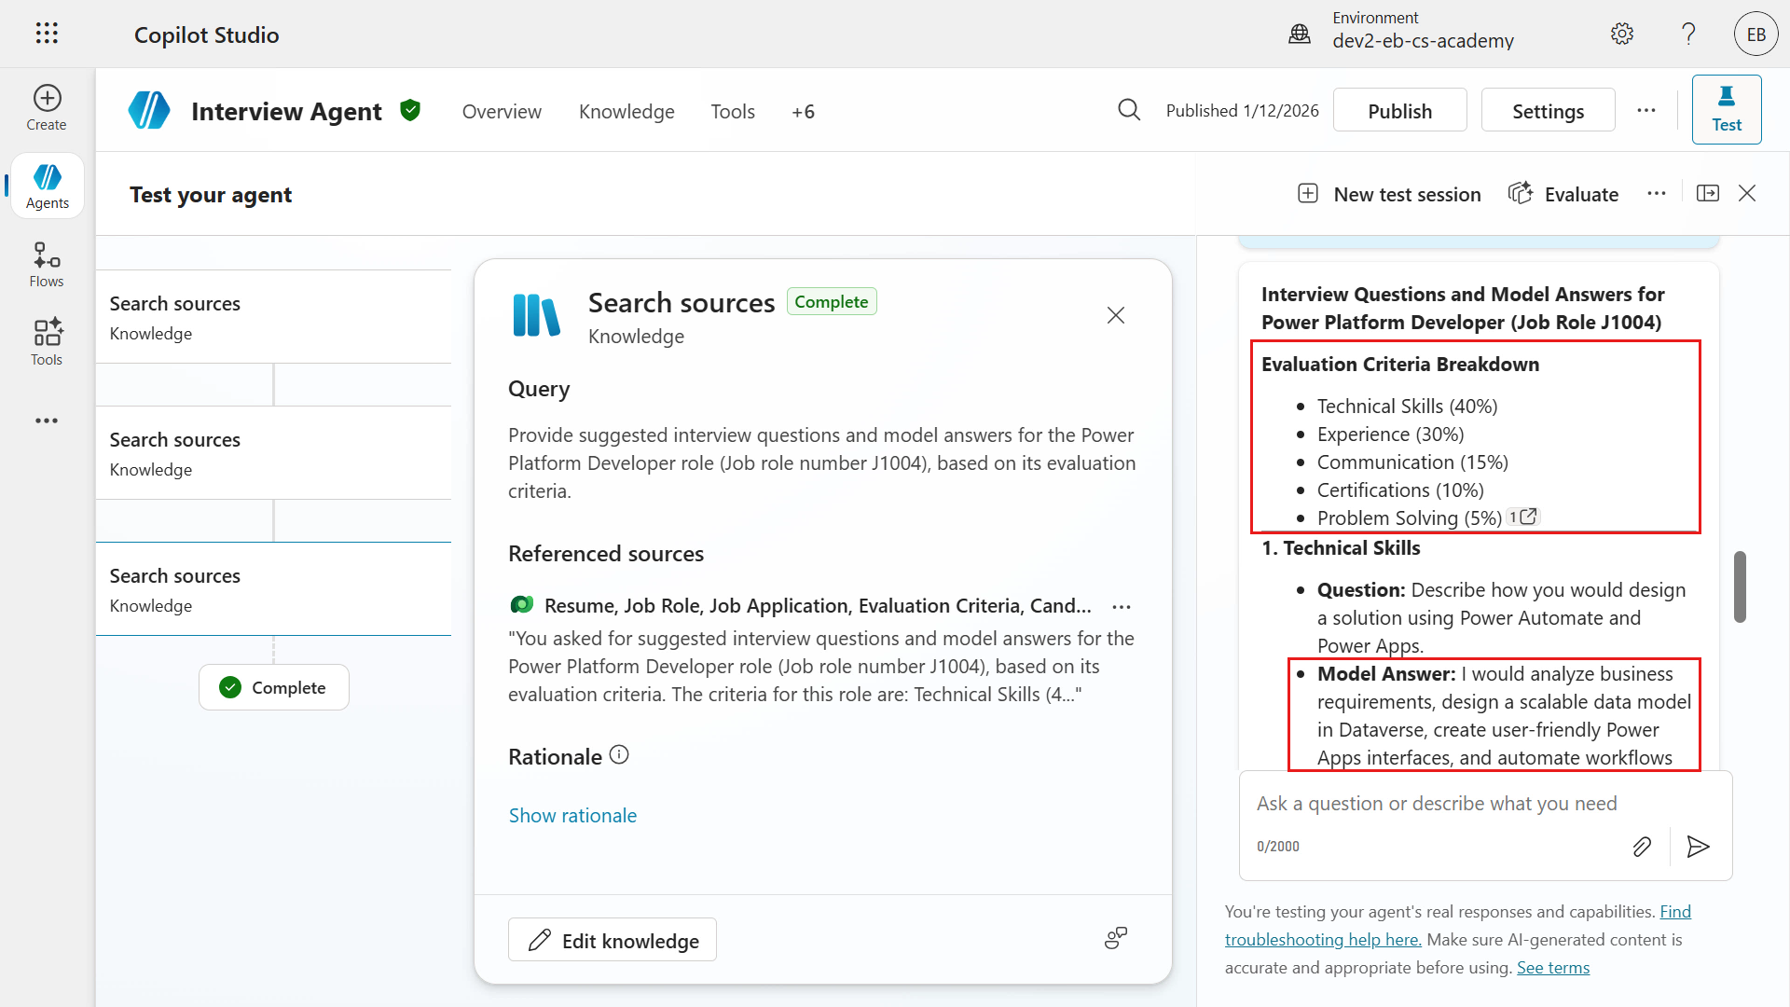The image size is (1790, 1007).
Task: Click the chat panel scrollbar thumb
Action: click(x=1740, y=586)
